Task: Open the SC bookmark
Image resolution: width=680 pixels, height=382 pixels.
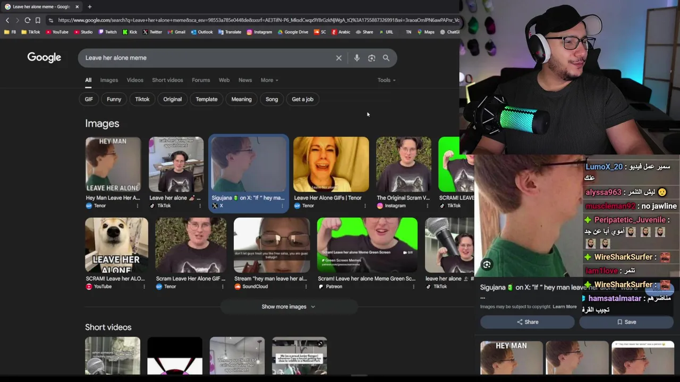Action: point(320,32)
